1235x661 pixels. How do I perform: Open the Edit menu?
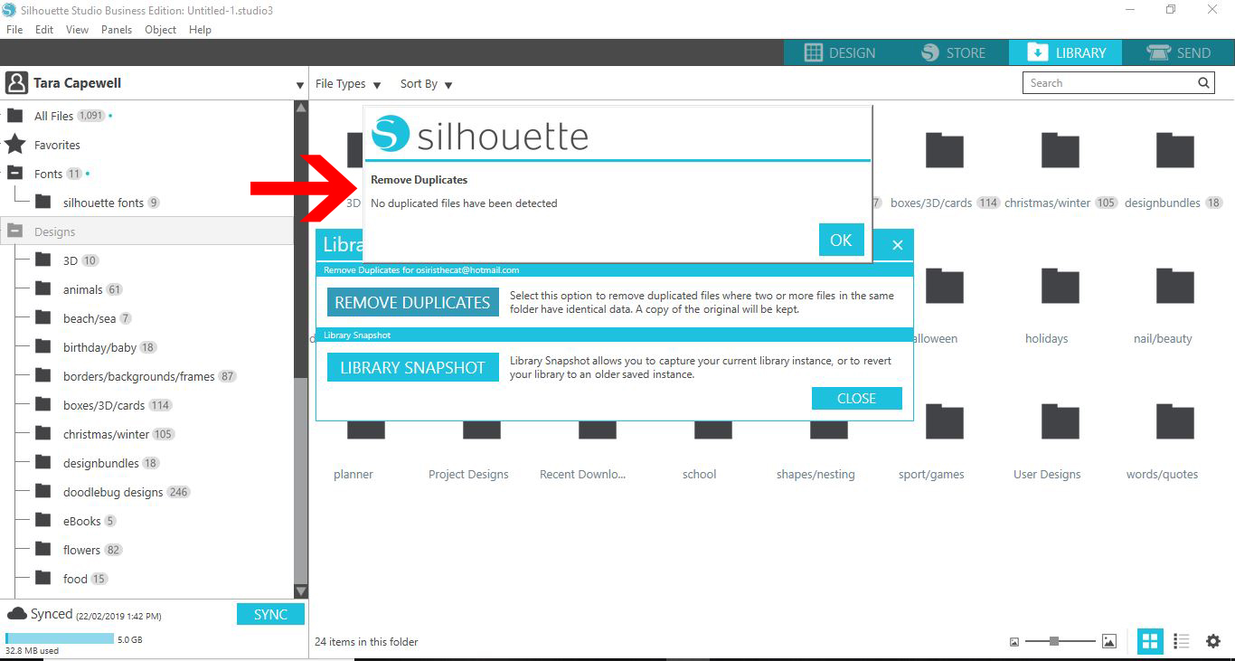point(44,30)
